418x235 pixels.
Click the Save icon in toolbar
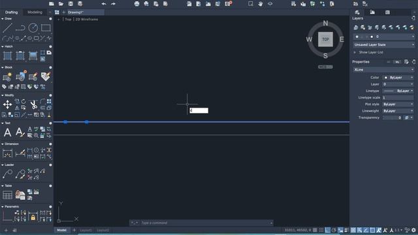71,4
